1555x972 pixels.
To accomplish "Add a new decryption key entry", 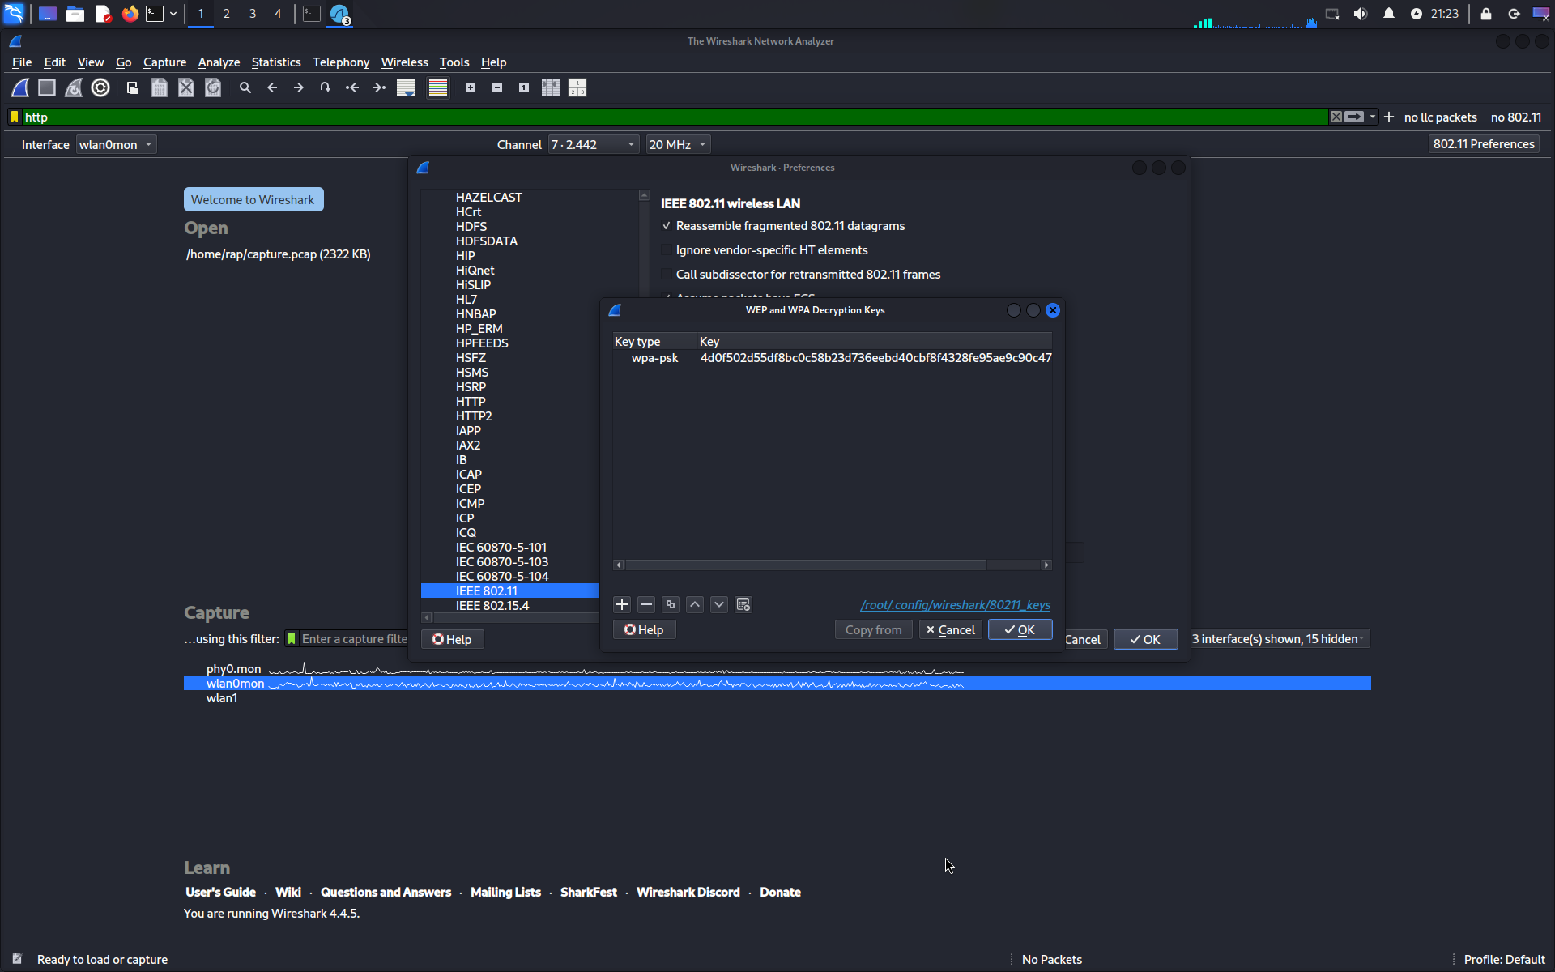I will click(x=622, y=605).
